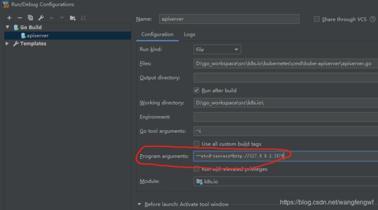Click the Name input field
Viewport: 378px width, 210px height.
click(229, 19)
